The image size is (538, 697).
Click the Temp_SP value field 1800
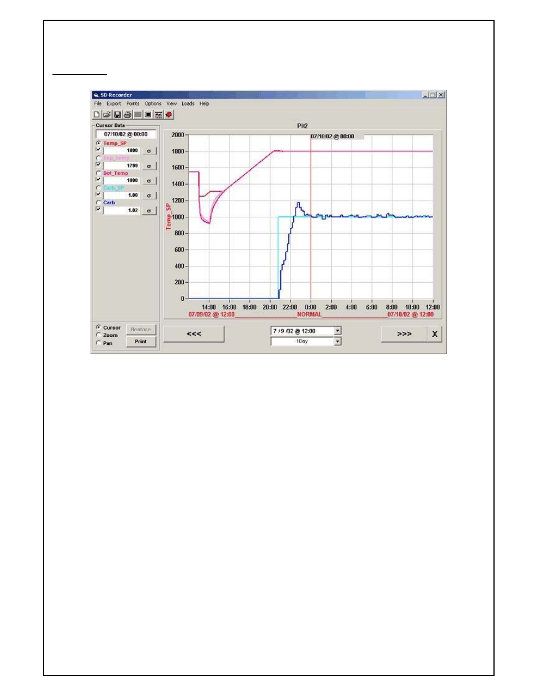[121, 151]
